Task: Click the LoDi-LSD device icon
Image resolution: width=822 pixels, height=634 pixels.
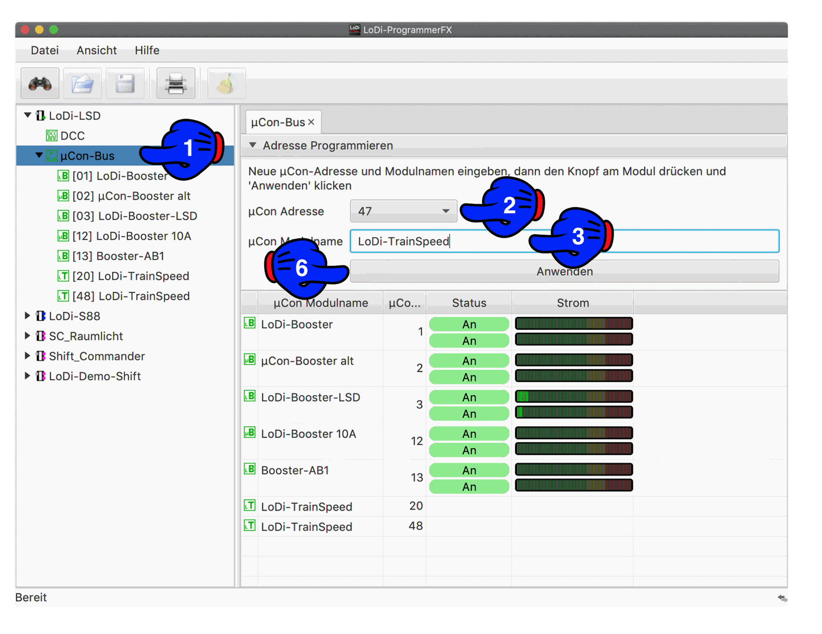Action: [x=41, y=116]
